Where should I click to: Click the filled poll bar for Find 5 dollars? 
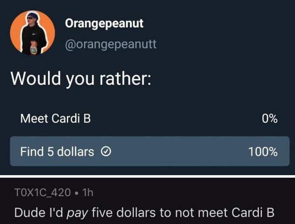point(150,151)
